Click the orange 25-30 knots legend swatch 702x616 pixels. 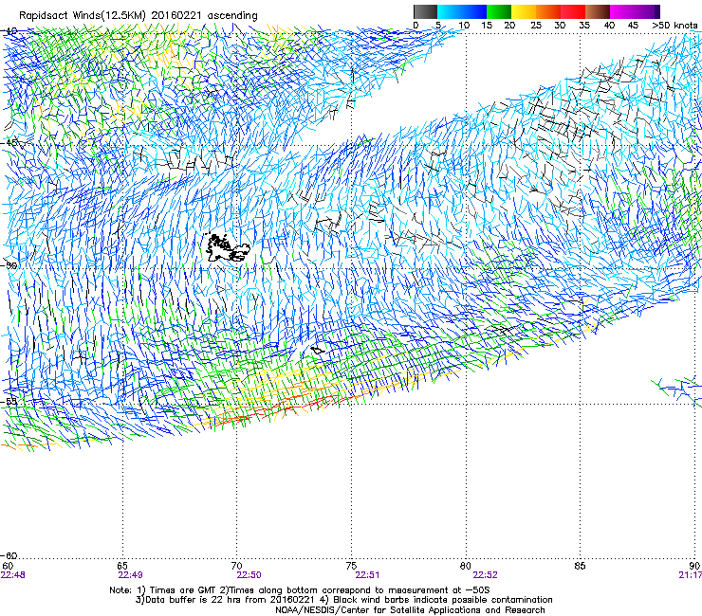(548, 11)
